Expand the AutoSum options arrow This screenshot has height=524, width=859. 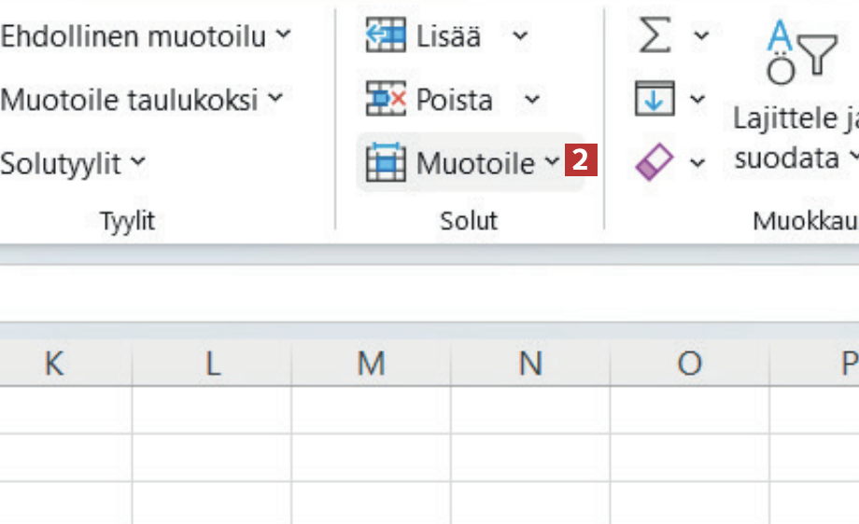[700, 37]
